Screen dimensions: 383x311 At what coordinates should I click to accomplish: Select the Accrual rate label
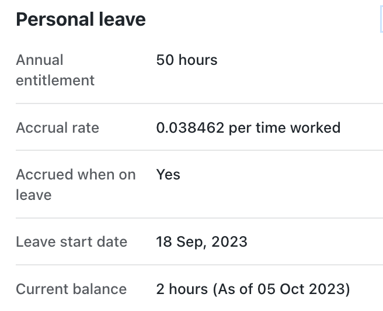point(57,127)
